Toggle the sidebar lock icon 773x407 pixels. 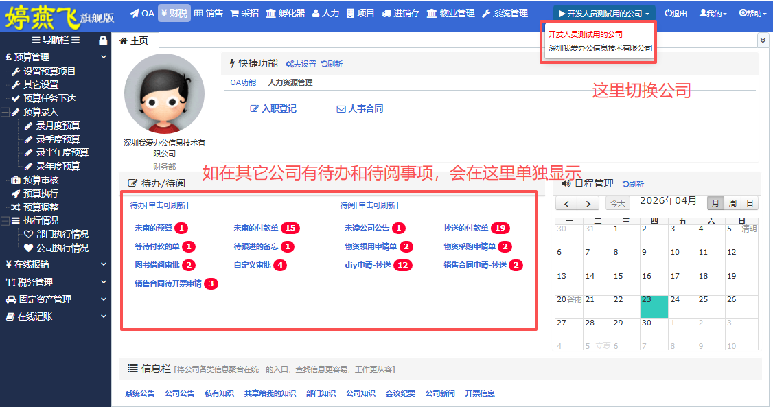[104, 39]
